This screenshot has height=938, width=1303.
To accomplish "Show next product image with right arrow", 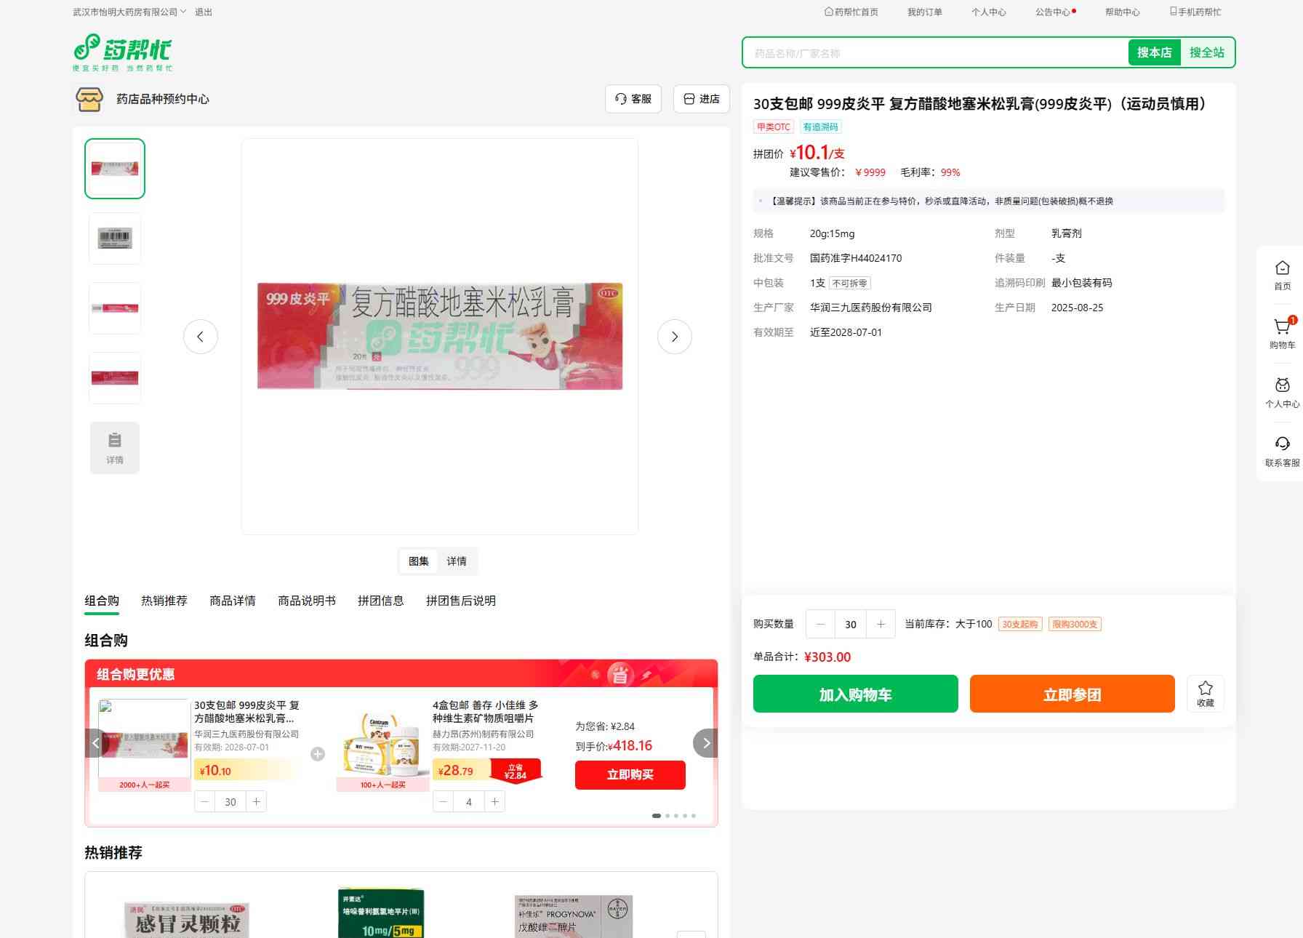I will (x=674, y=337).
